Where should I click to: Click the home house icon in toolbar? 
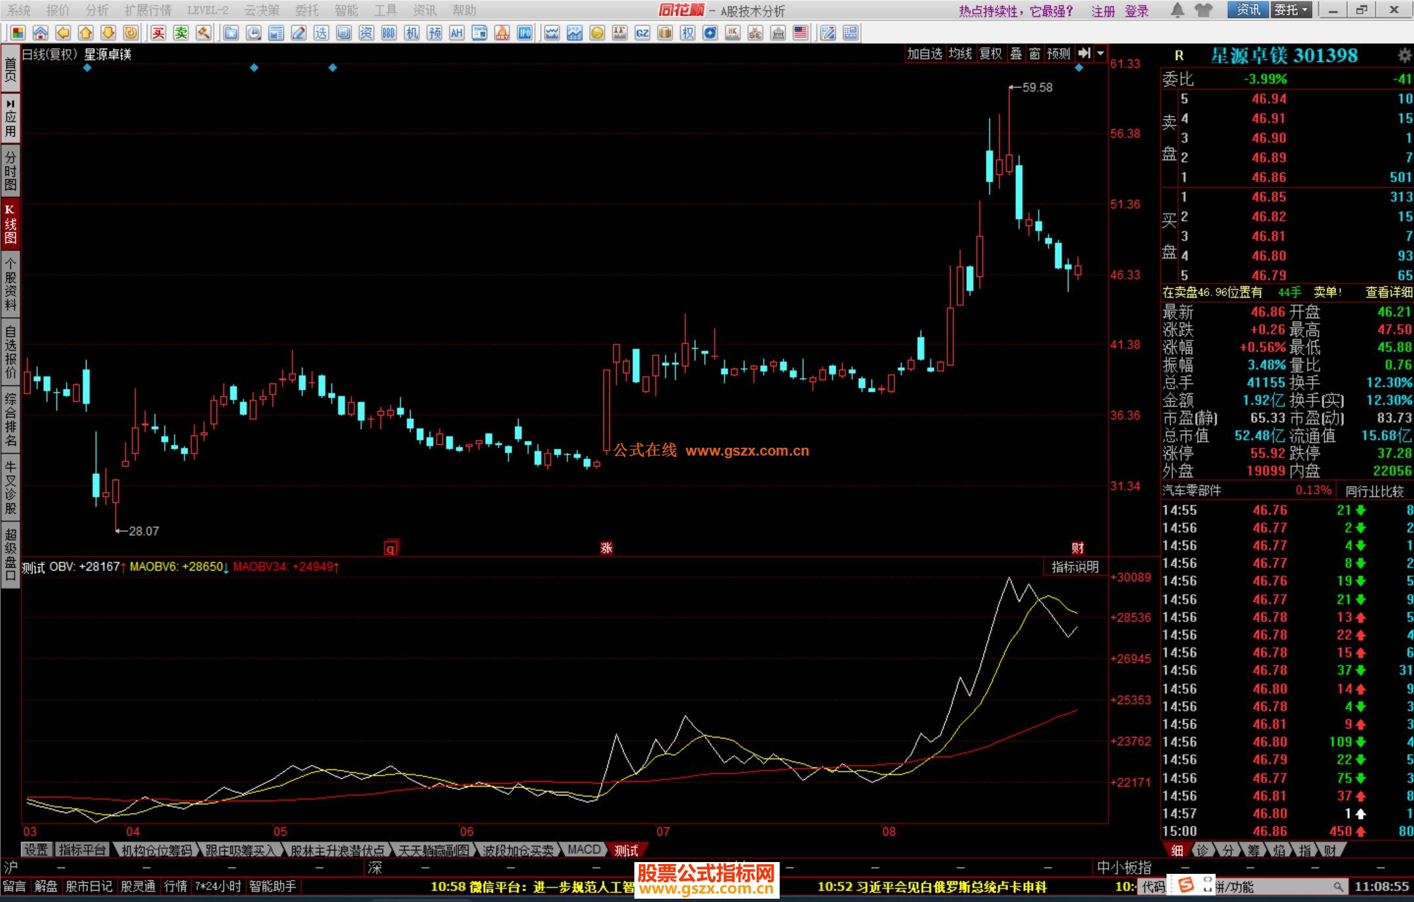[x=41, y=33]
